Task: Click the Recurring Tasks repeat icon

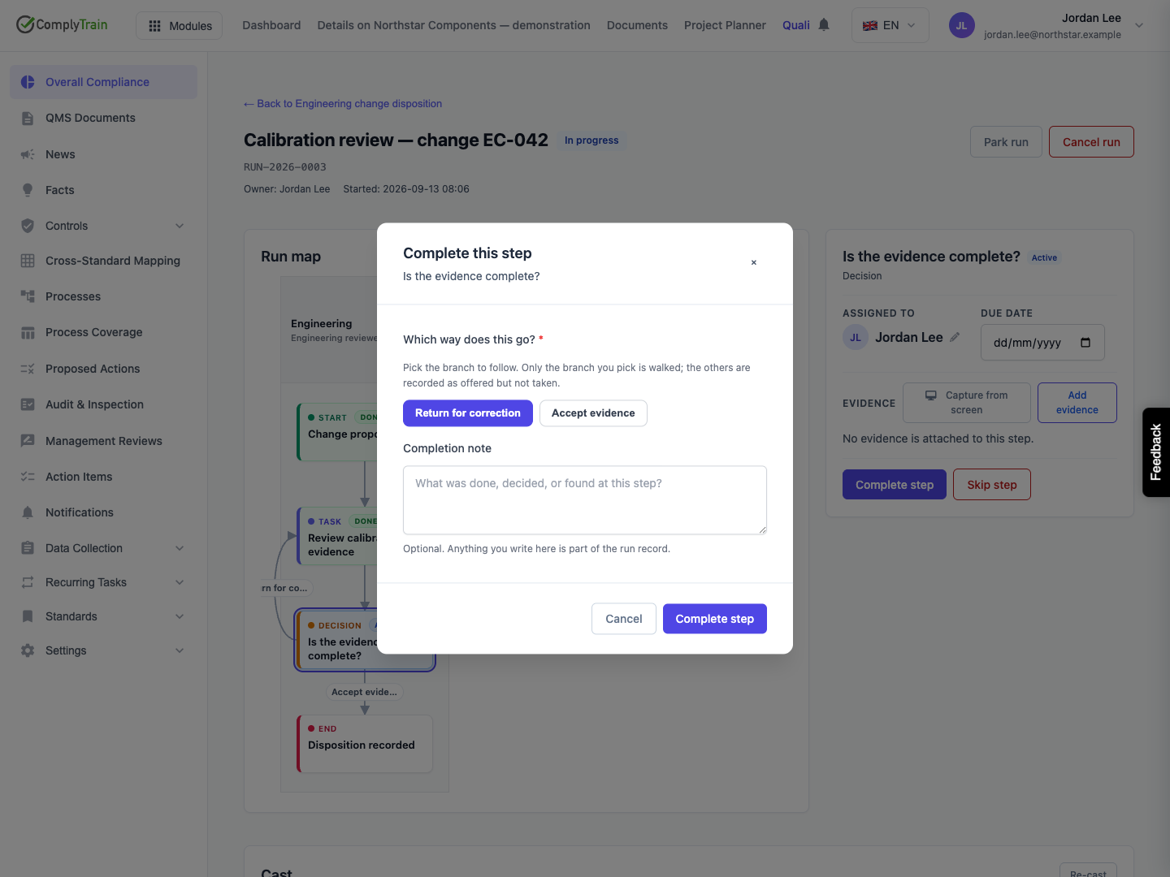Action: coord(28,582)
